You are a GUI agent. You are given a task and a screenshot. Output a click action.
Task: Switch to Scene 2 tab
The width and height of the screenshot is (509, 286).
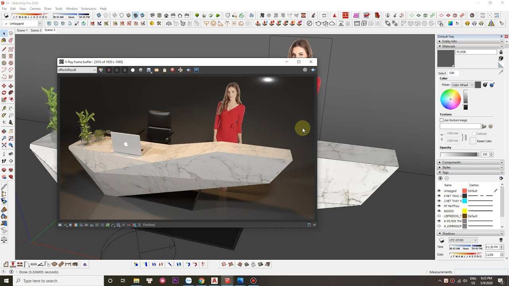tap(36, 30)
